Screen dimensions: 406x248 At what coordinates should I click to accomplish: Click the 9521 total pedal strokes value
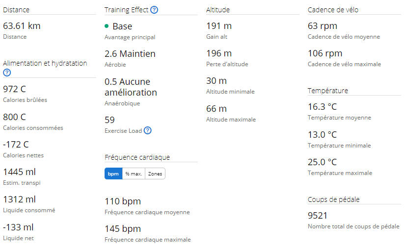(x=318, y=216)
